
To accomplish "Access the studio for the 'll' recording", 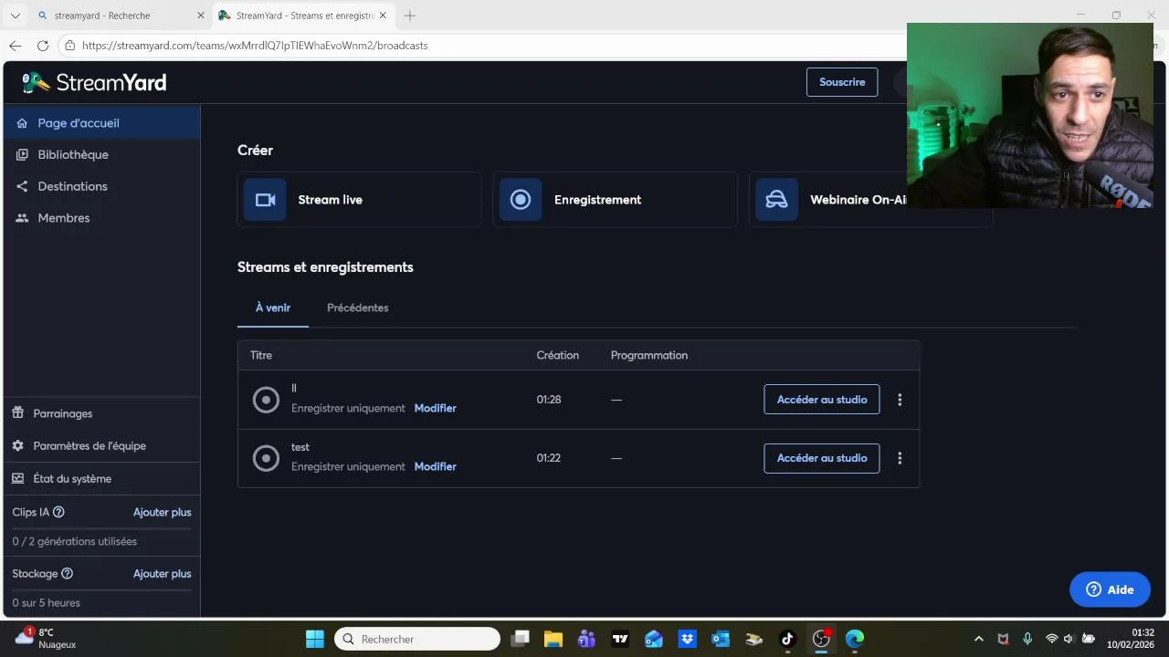I will pos(822,400).
